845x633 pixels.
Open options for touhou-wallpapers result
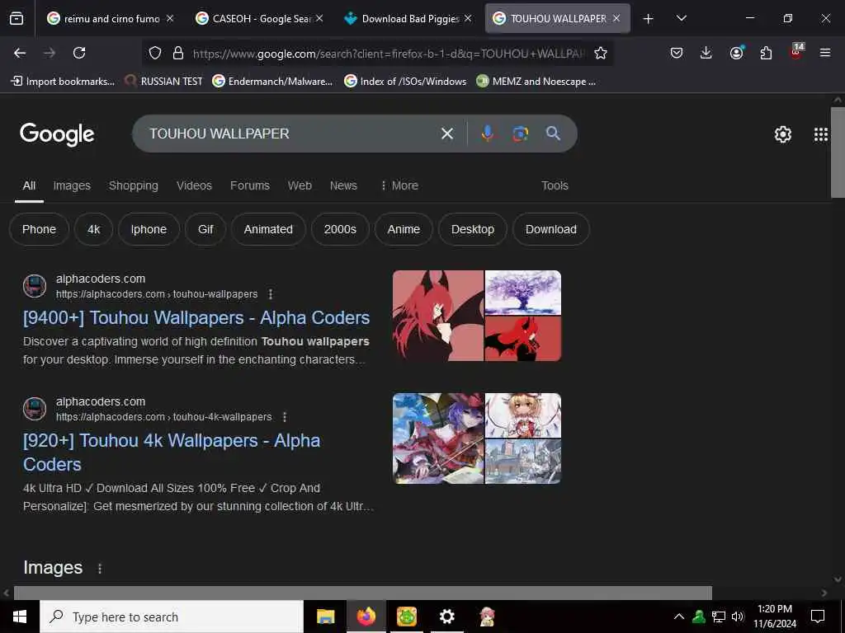pos(271,294)
